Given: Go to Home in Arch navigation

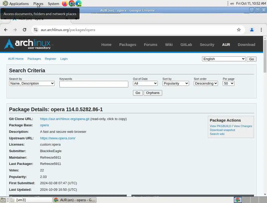Looking at the screenshot, I should [106, 45].
